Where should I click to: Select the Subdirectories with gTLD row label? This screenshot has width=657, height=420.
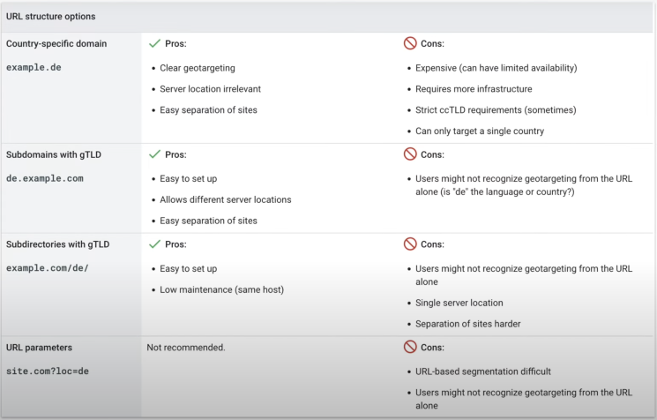click(58, 244)
